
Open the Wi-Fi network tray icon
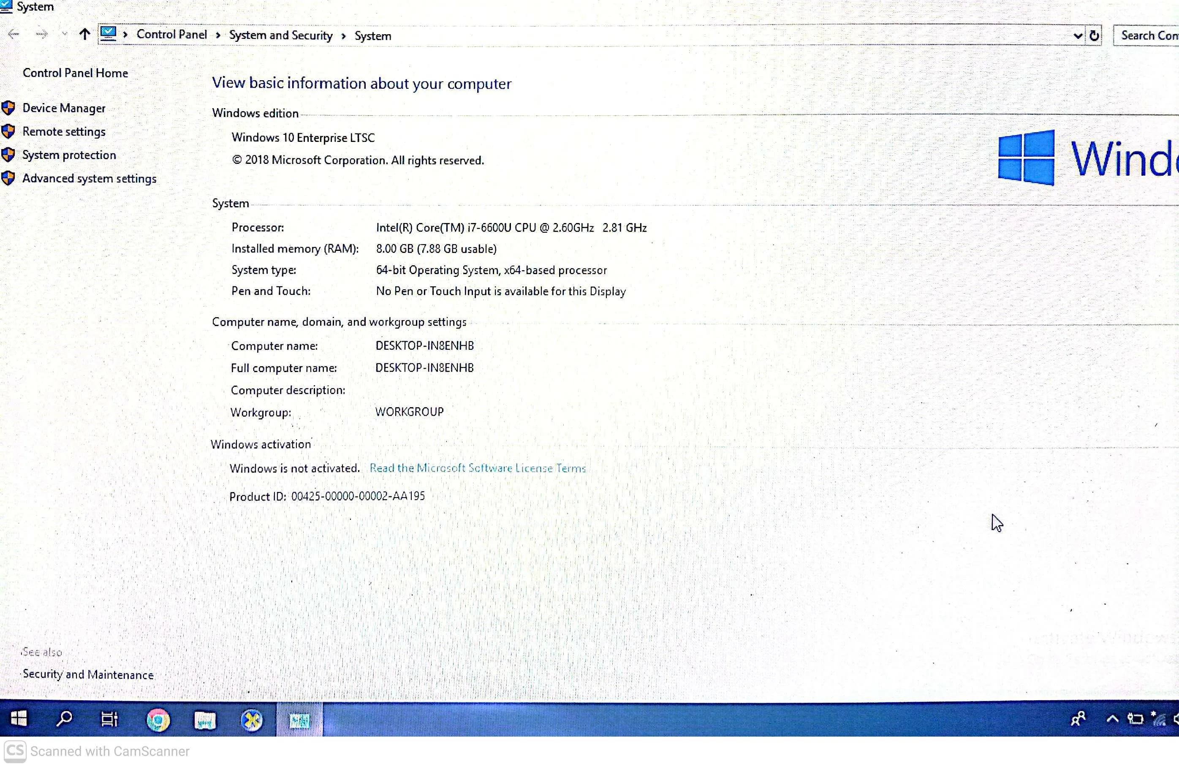1158,718
